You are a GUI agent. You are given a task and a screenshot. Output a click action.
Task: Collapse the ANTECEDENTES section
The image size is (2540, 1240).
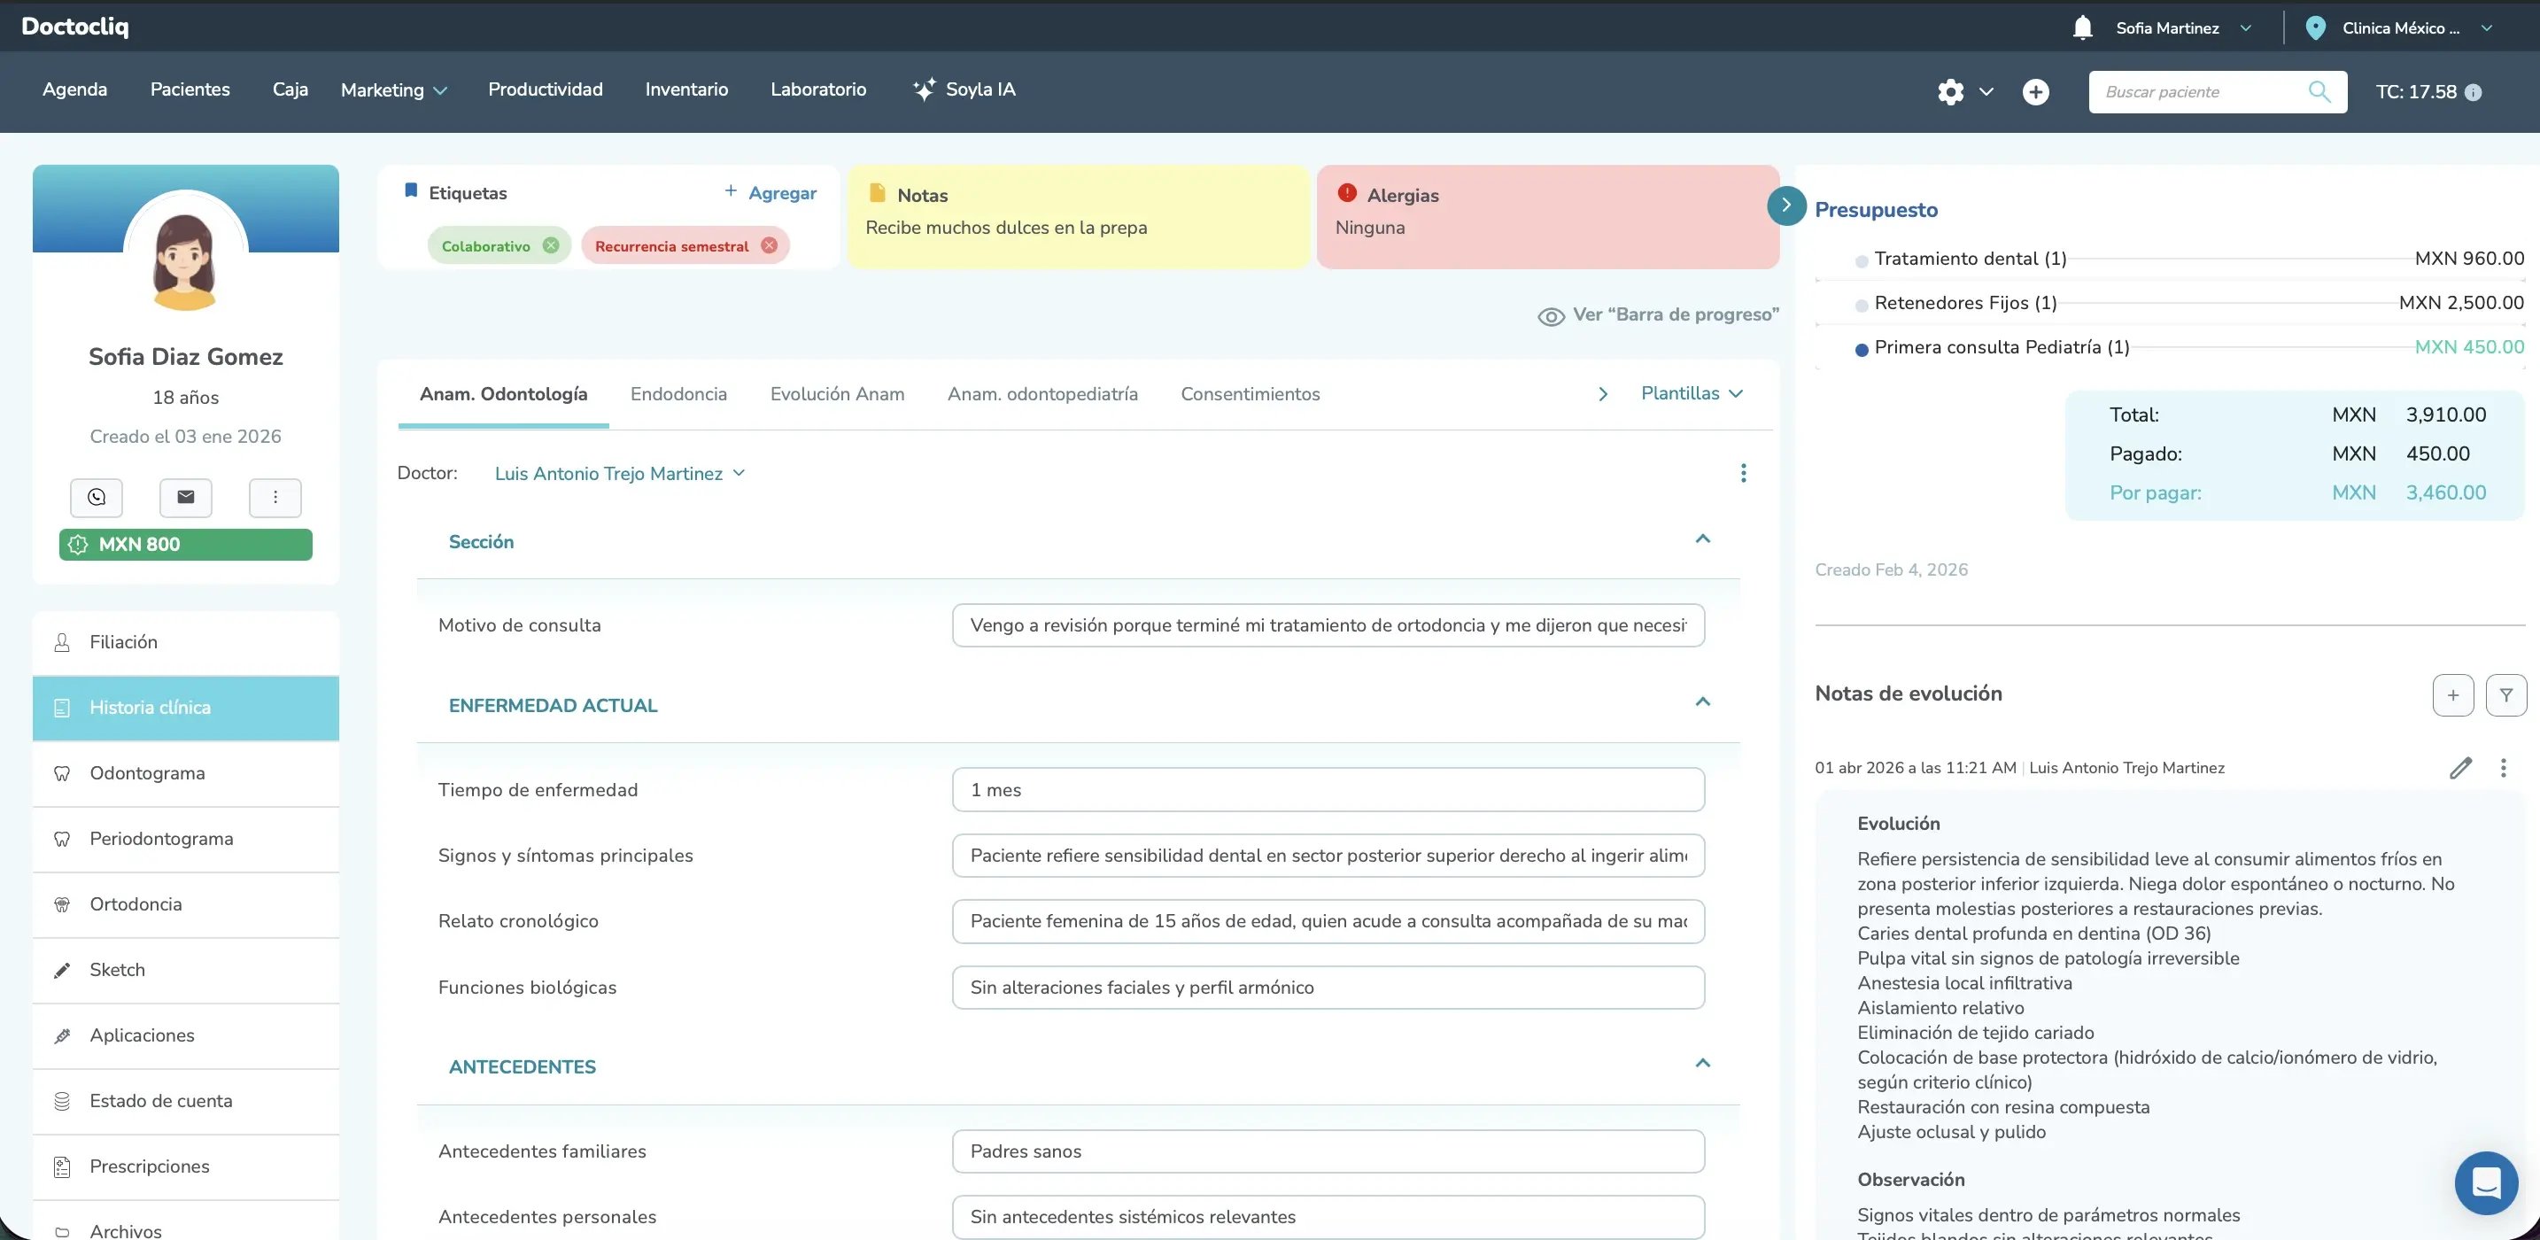(1702, 1063)
